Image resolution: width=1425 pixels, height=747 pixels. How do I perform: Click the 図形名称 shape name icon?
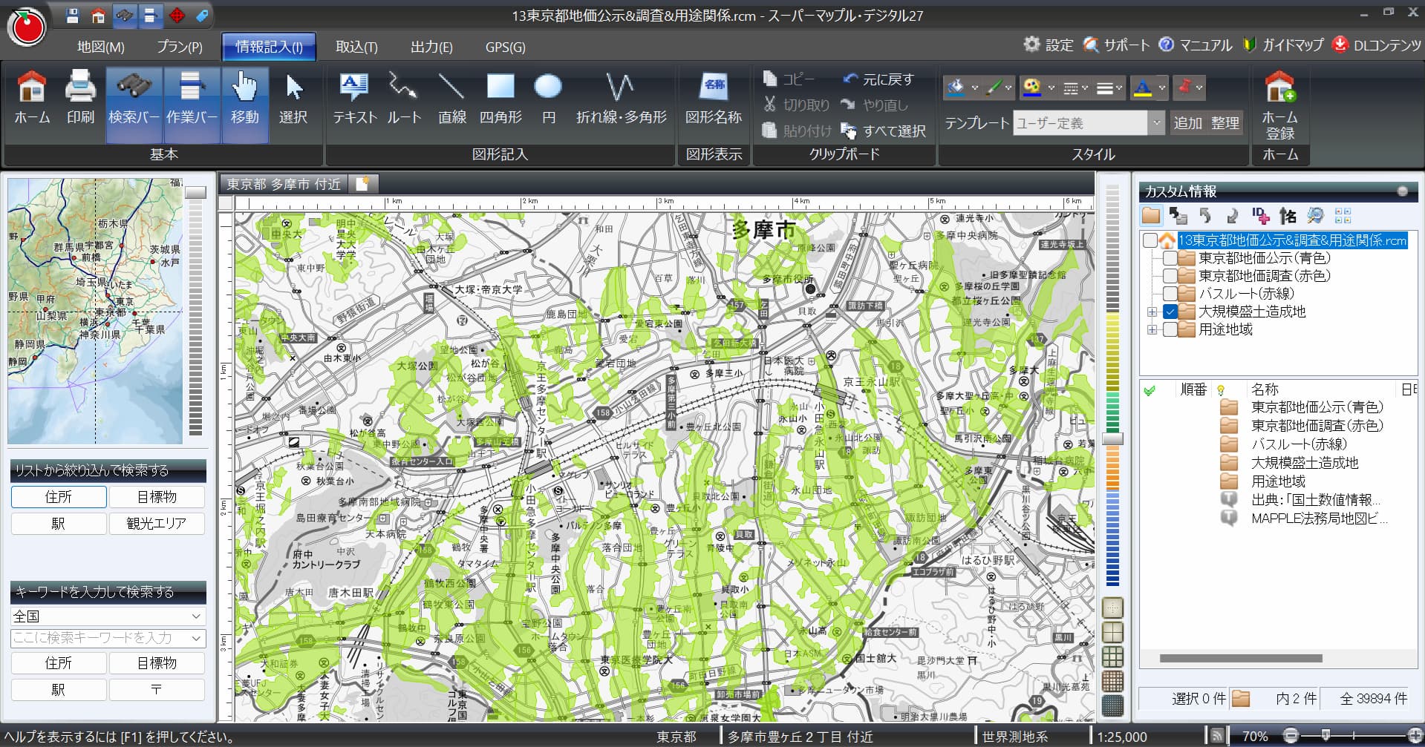[x=714, y=97]
